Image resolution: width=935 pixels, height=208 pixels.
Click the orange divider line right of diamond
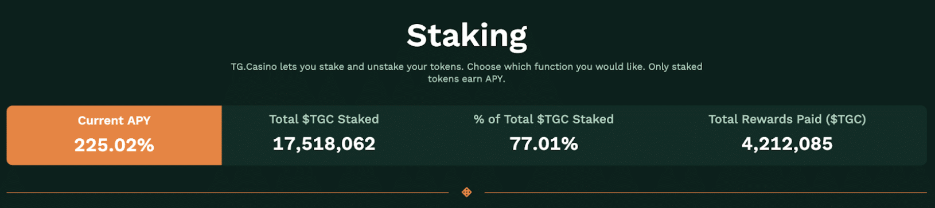point(706,193)
